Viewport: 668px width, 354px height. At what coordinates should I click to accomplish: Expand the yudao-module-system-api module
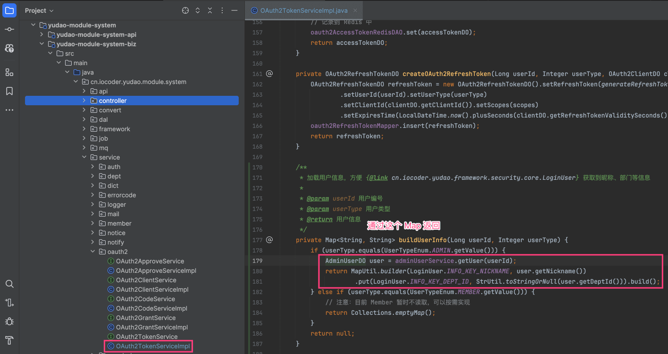(41, 34)
